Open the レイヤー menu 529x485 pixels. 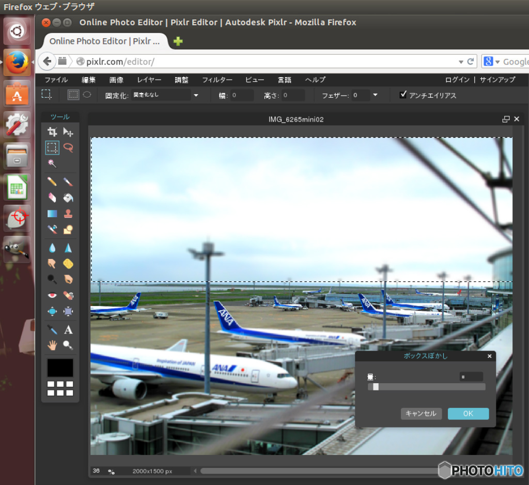click(x=149, y=80)
